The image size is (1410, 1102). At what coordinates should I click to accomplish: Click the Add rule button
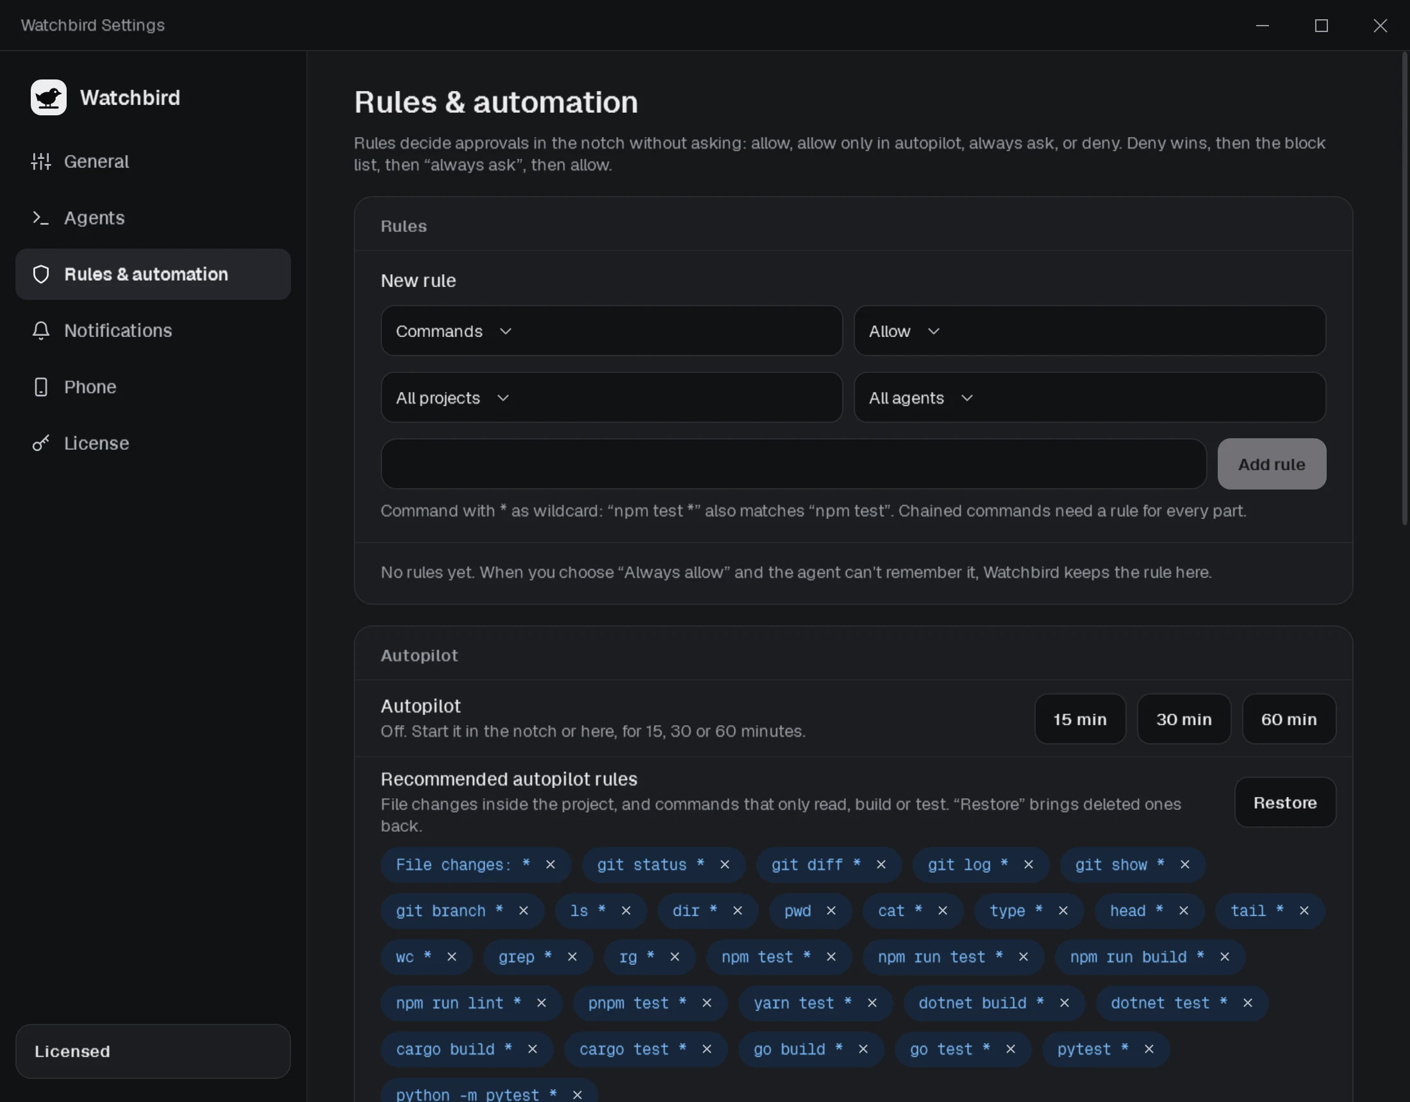(1272, 464)
